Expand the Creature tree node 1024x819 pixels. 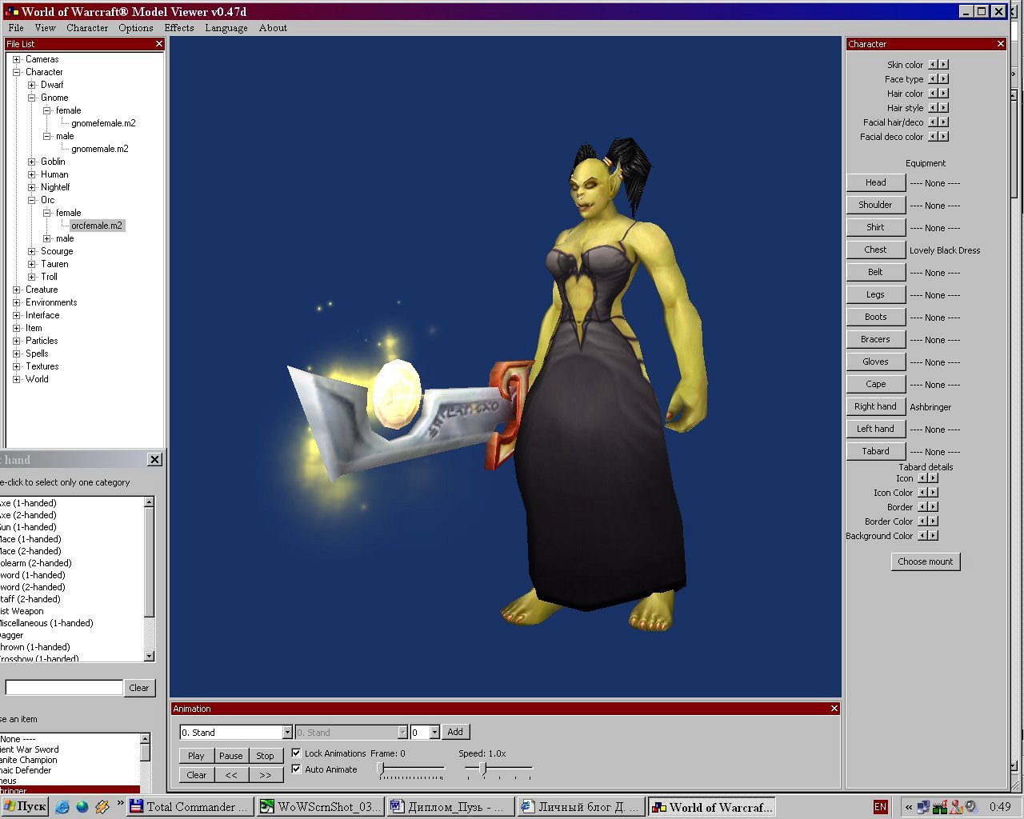point(16,290)
